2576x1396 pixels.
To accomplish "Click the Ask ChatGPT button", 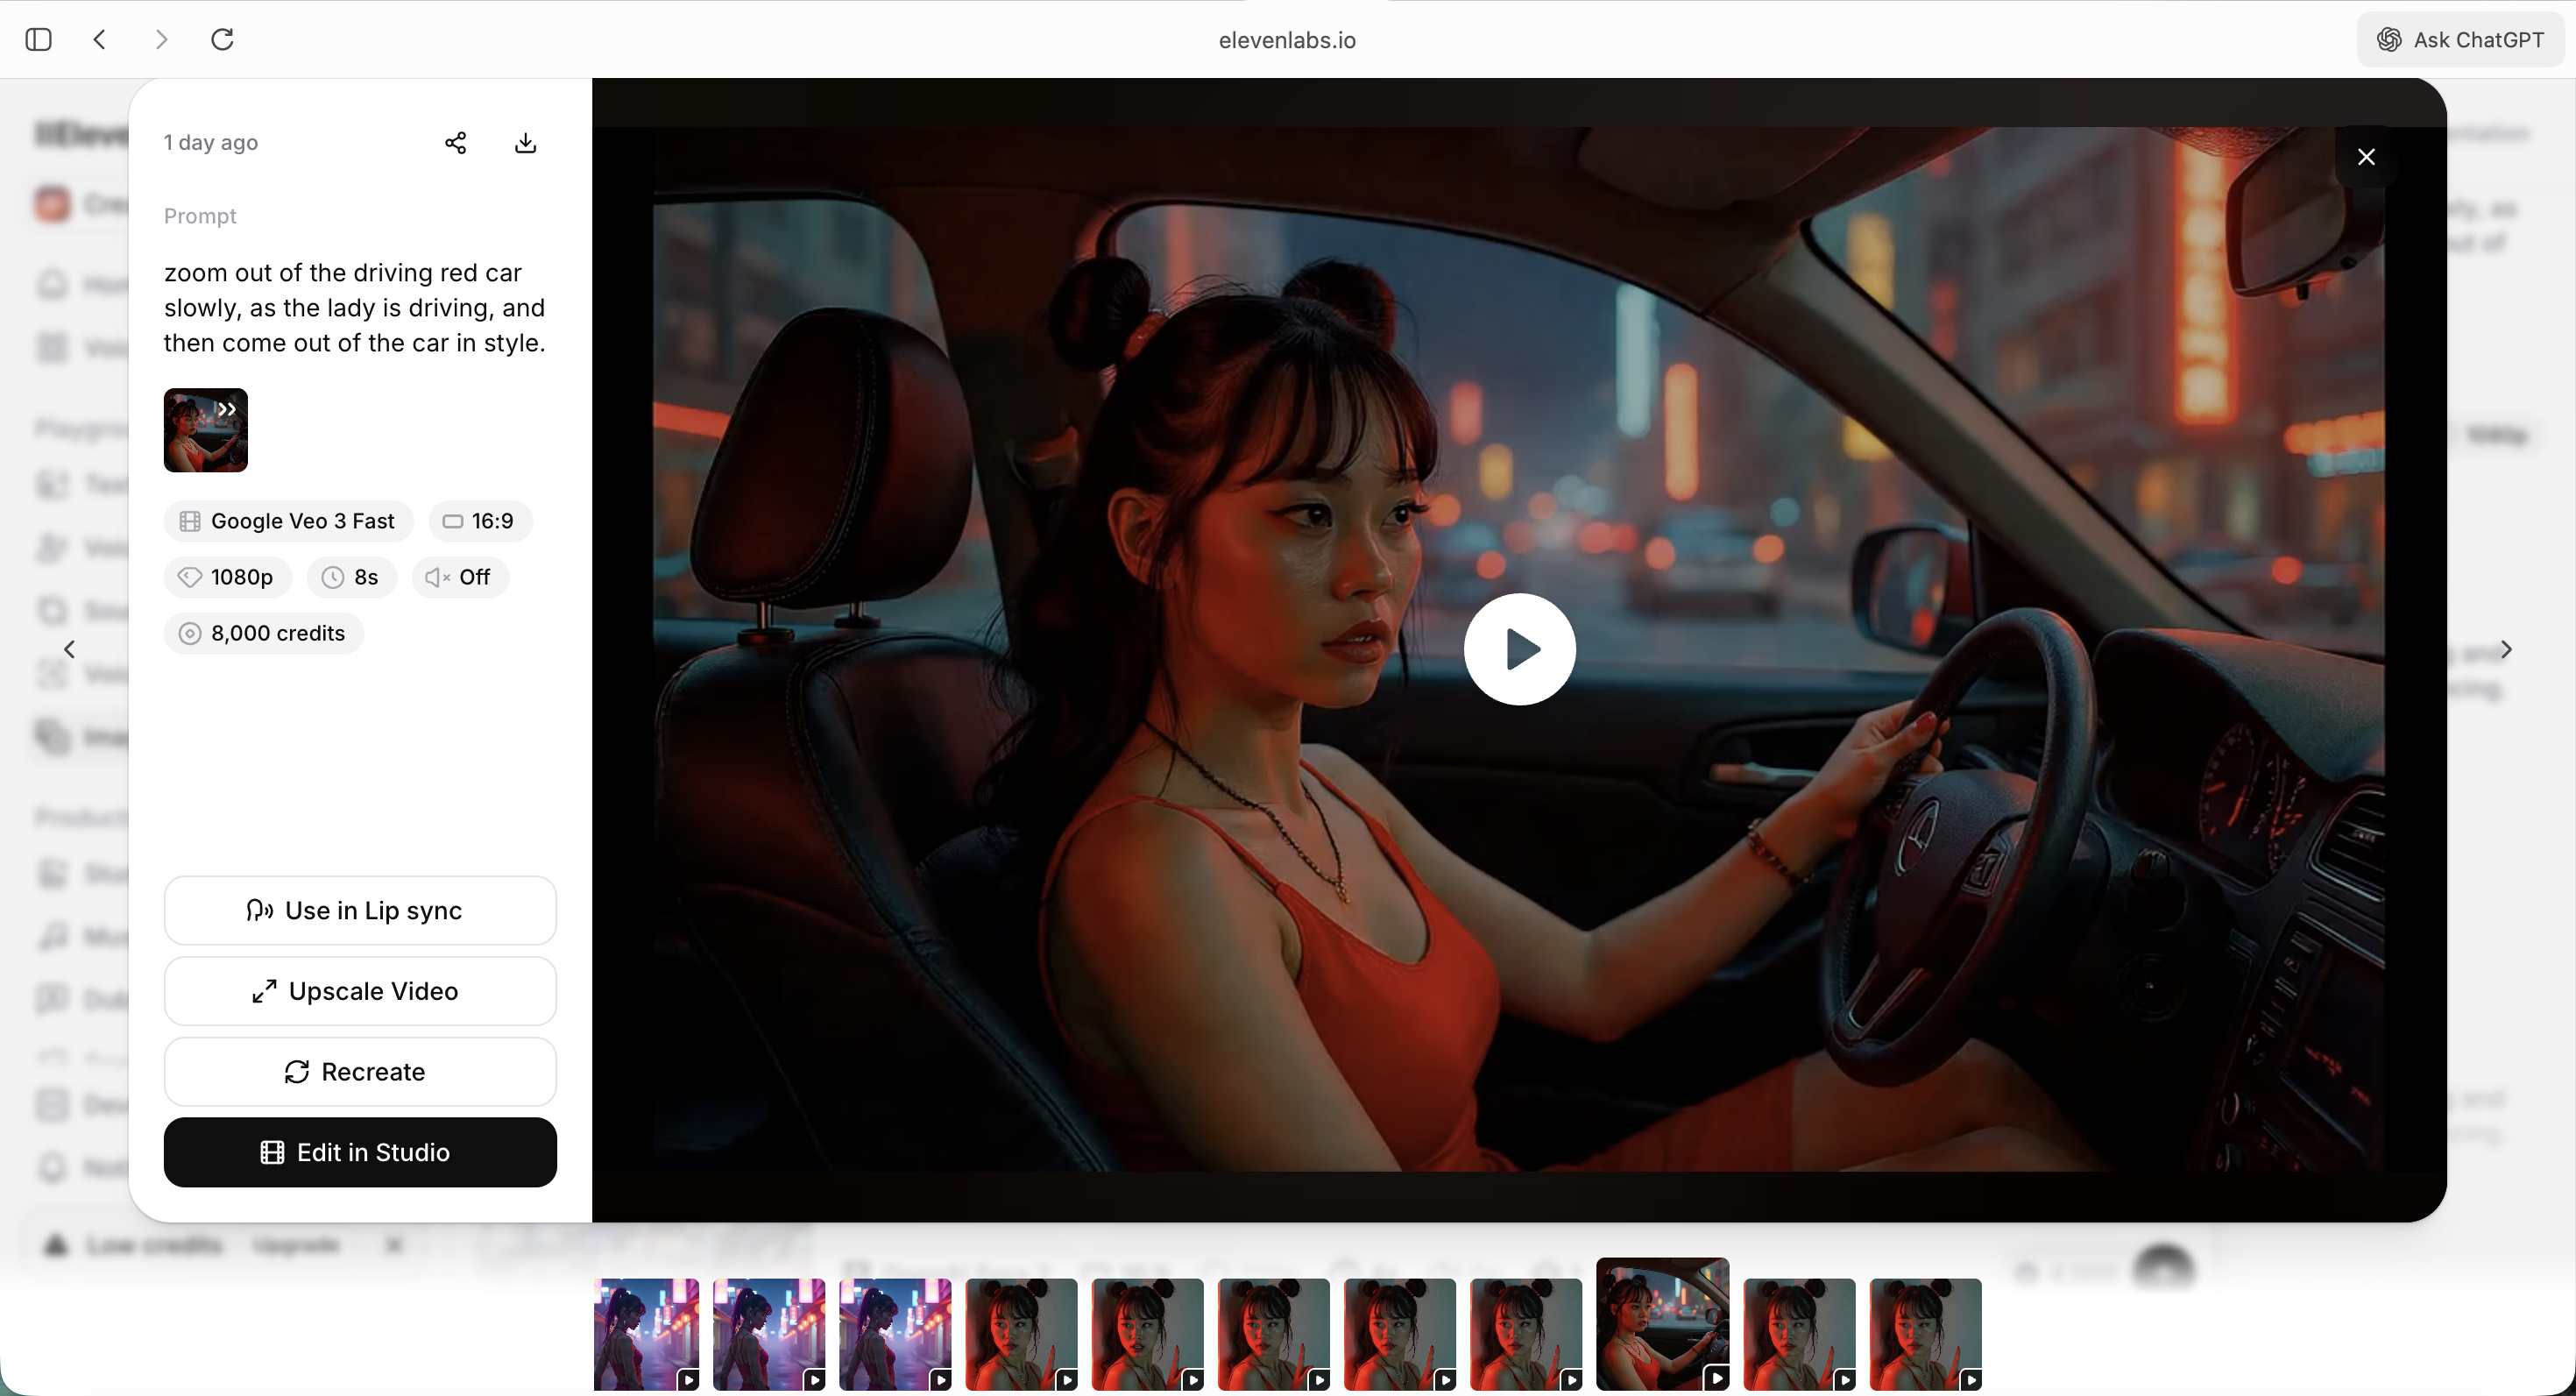I will click(2461, 40).
